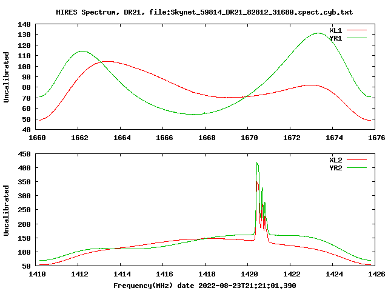Image resolution: width=388 pixels, height=291 pixels.
Task: Click the green YR2 legend line sample
Action: pos(356,168)
